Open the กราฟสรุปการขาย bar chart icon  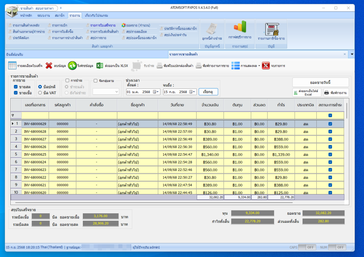pos(240,27)
